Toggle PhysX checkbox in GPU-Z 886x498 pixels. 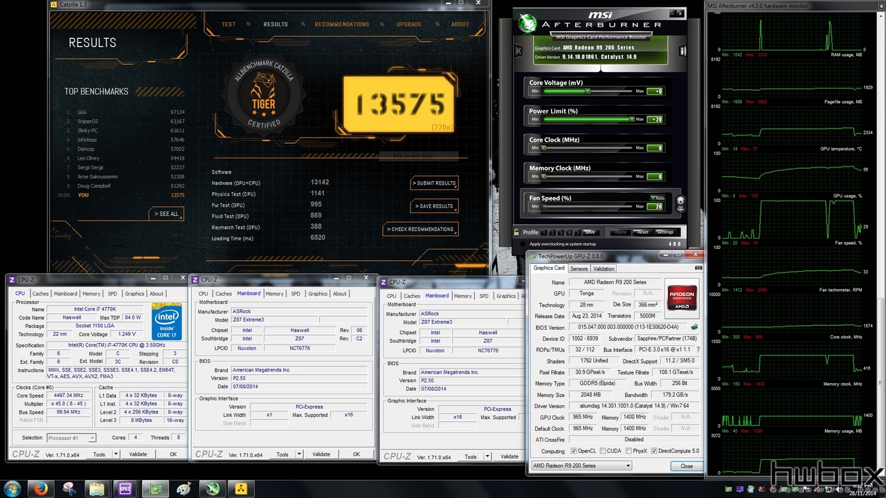[628, 451]
